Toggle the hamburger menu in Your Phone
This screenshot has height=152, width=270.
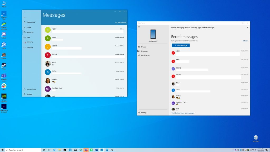(139, 27)
